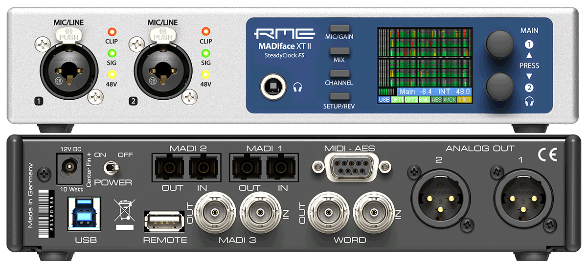Select the OPT1 status field on the display
This screenshot has width=587, height=266.
tap(398, 99)
